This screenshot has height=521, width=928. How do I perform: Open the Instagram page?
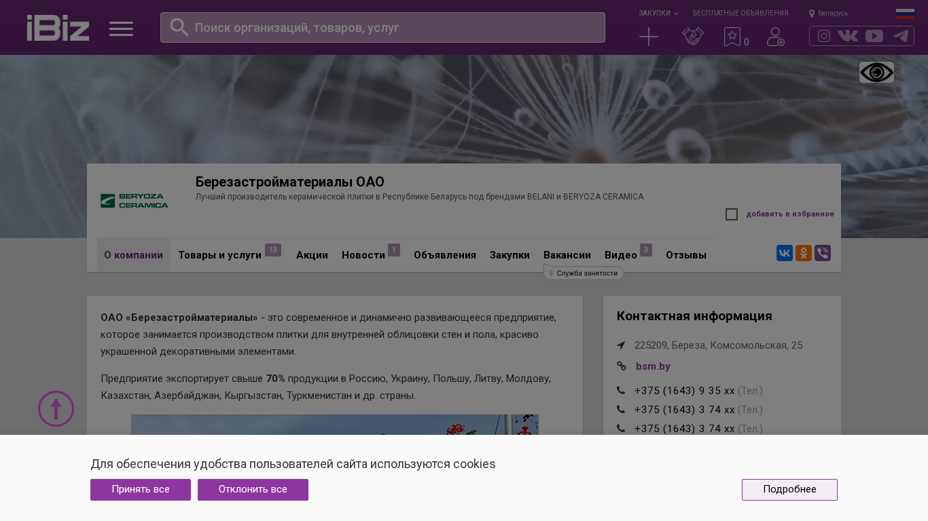[x=824, y=36]
